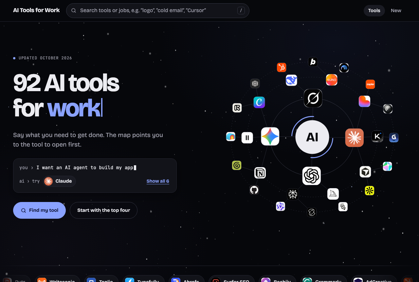Switch to the Tools tab
The height and width of the screenshot is (282, 419).
374,10
